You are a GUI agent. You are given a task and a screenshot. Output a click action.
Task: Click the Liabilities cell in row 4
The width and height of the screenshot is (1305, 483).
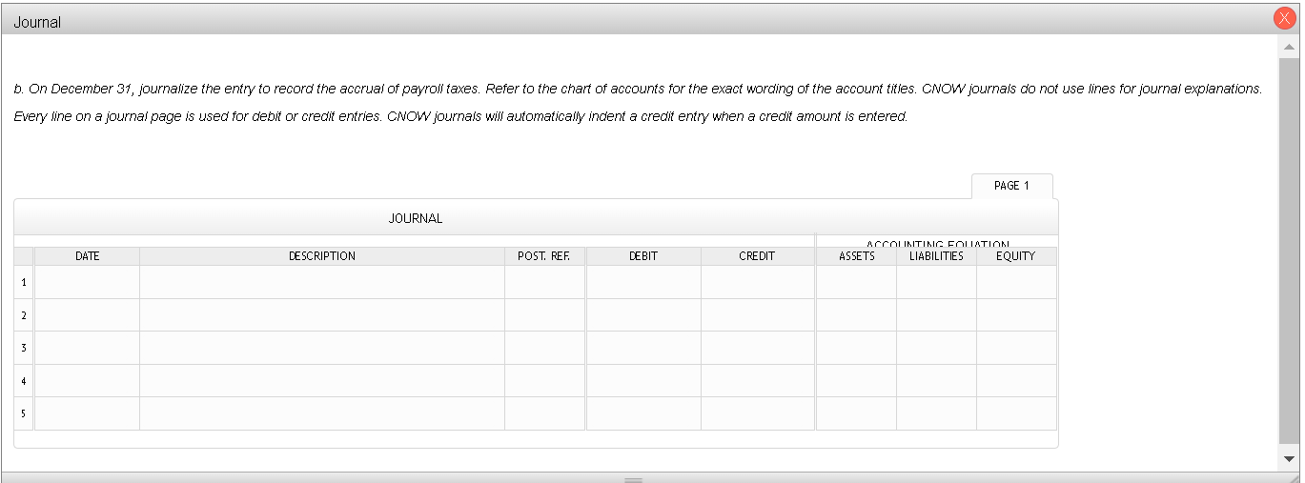[x=937, y=381]
